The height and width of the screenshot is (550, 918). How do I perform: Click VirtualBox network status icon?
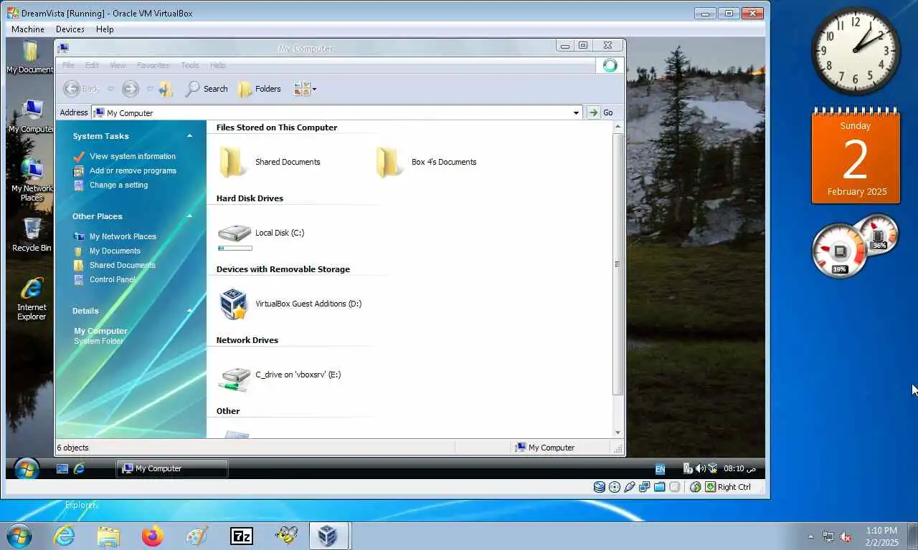(644, 487)
